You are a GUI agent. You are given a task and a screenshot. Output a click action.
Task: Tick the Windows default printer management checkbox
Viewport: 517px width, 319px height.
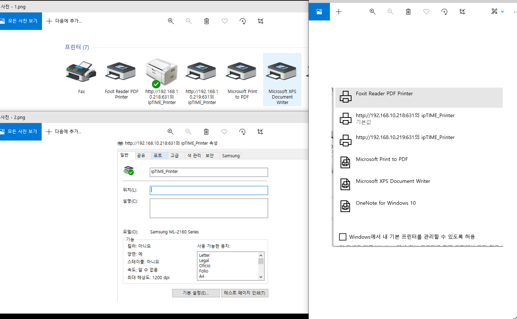tap(343, 237)
